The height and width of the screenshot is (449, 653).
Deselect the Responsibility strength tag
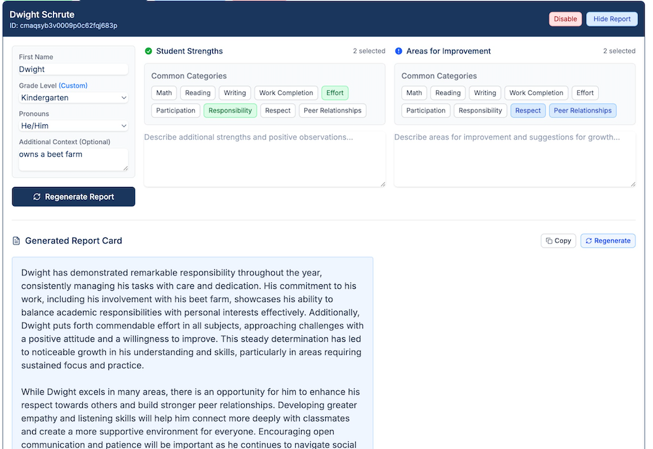(230, 110)
